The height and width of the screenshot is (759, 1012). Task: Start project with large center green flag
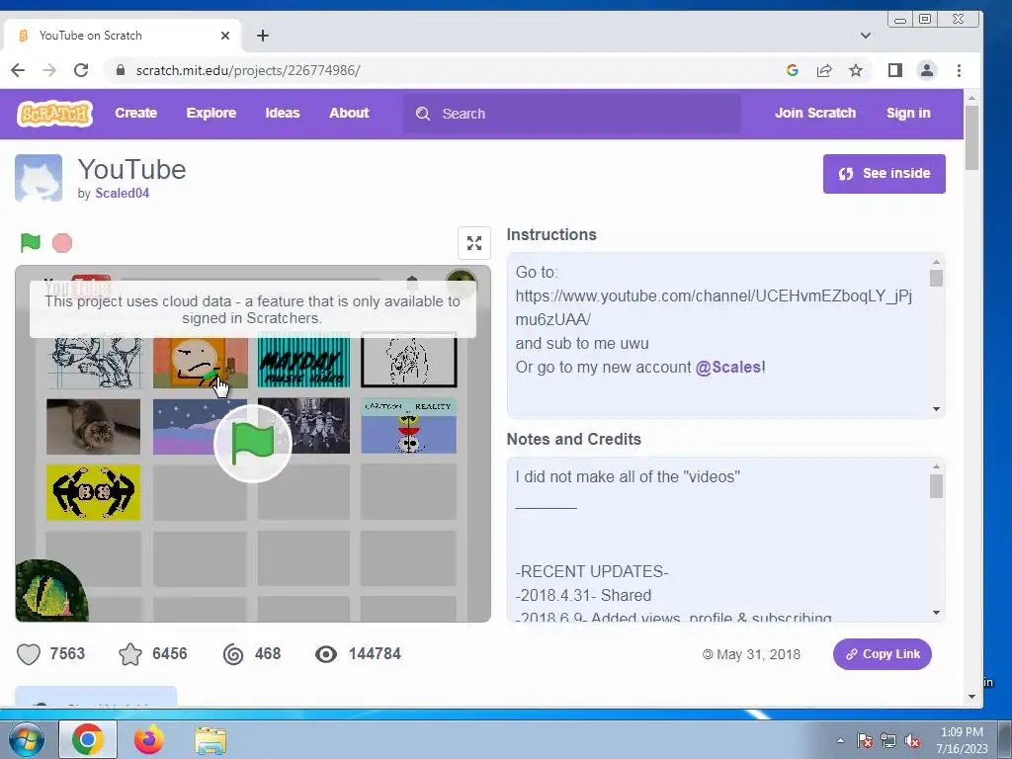coord(253,444)
